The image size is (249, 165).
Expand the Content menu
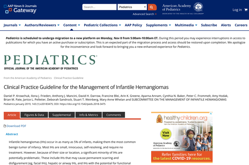[x=72, y=25]
